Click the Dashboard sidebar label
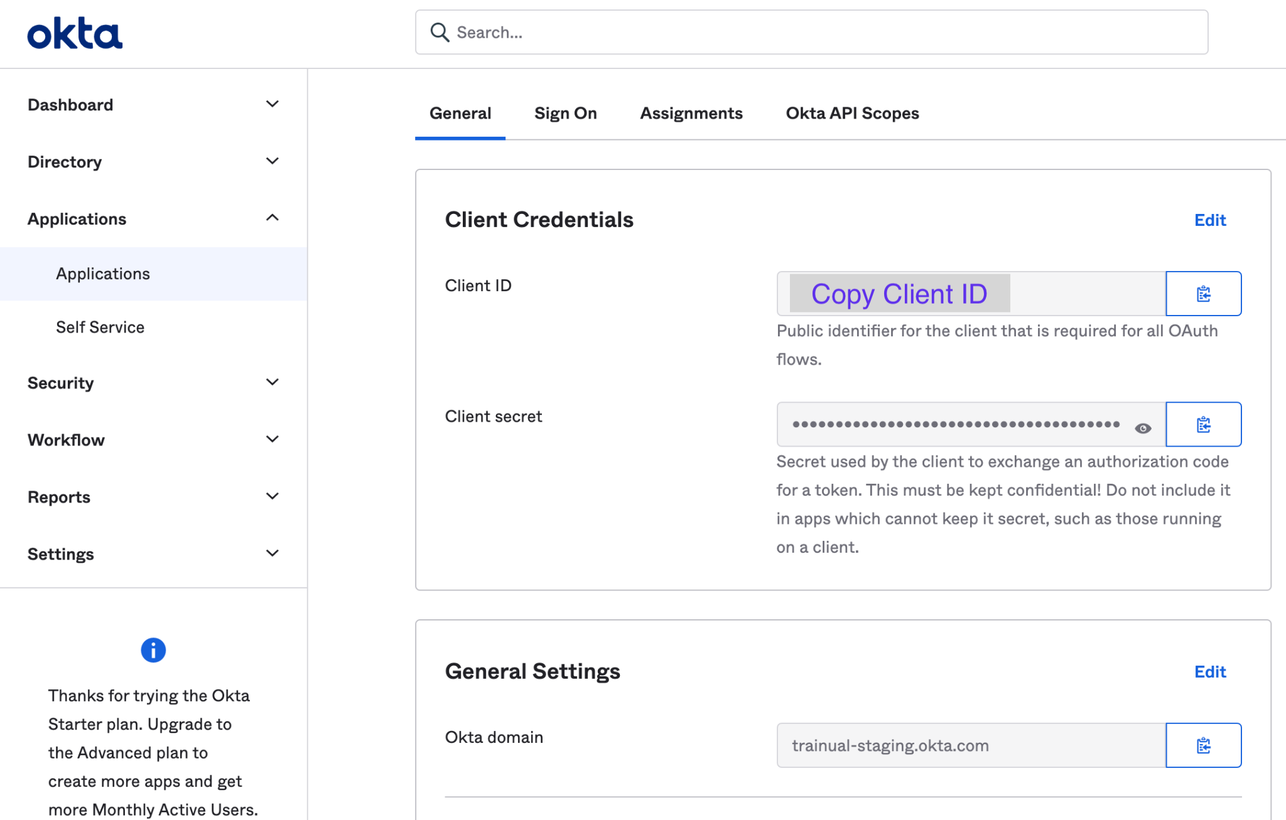 pos(70,105)
